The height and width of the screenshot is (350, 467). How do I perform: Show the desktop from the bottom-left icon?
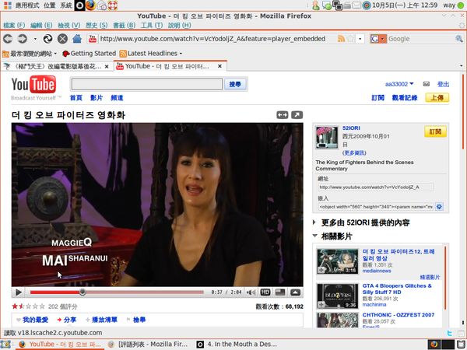pos(5,345)
